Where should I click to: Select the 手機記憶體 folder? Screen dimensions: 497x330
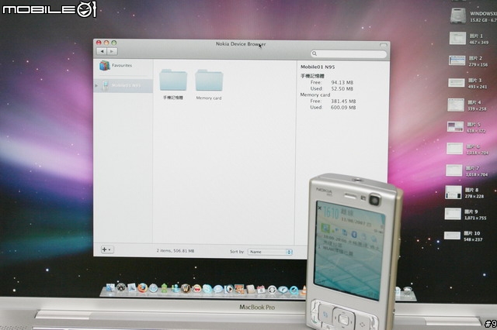[x=173, y=84]
